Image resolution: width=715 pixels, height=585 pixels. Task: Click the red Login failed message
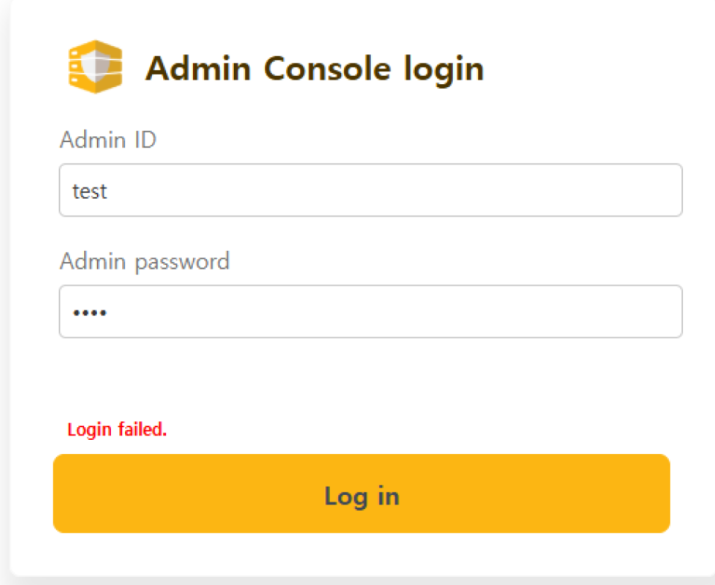pyautogui.click(x=117, y=429)
